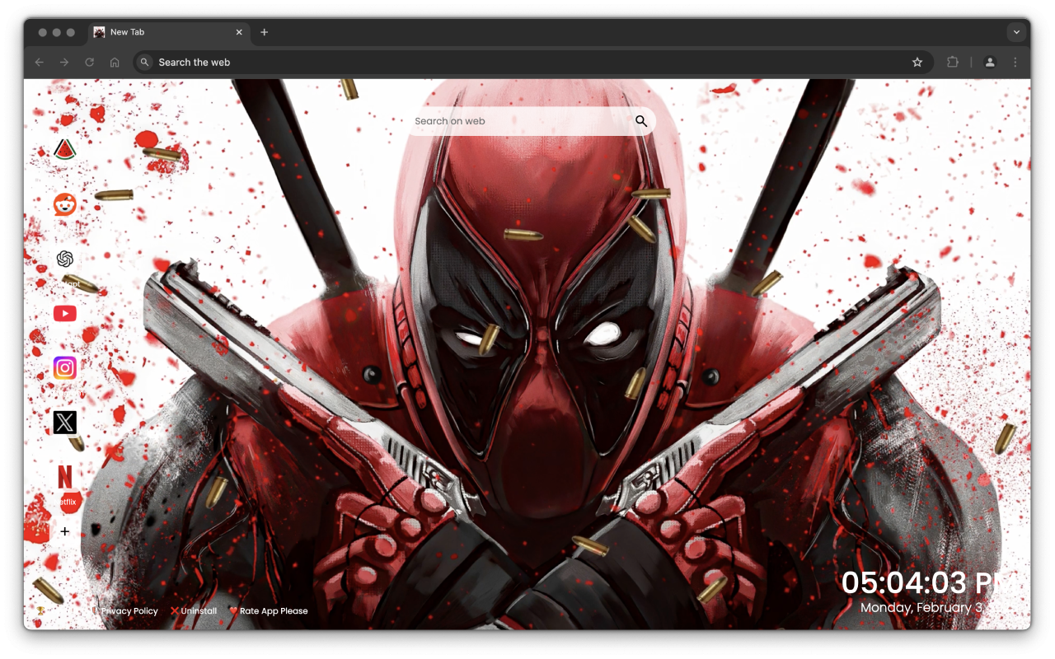Open the ChatGPT shortcut
The image size is (1055, 659).
[65, 259]
